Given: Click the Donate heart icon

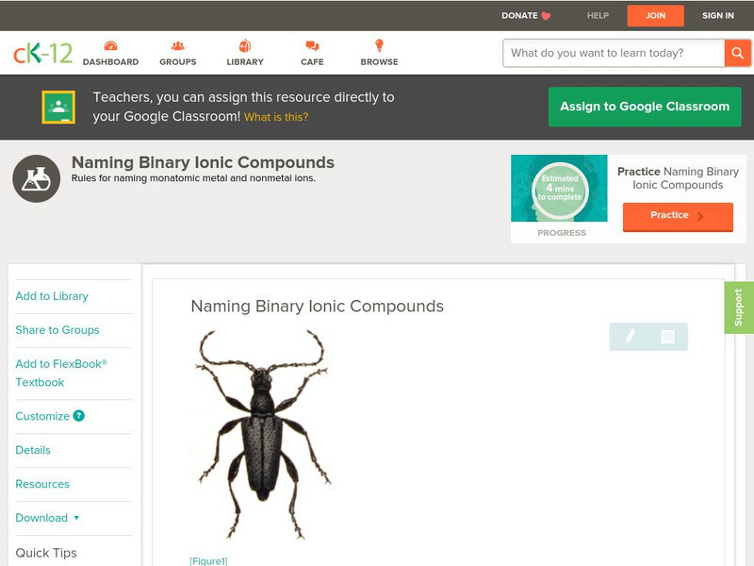Looking at the screenshot, I should (546, 16).
